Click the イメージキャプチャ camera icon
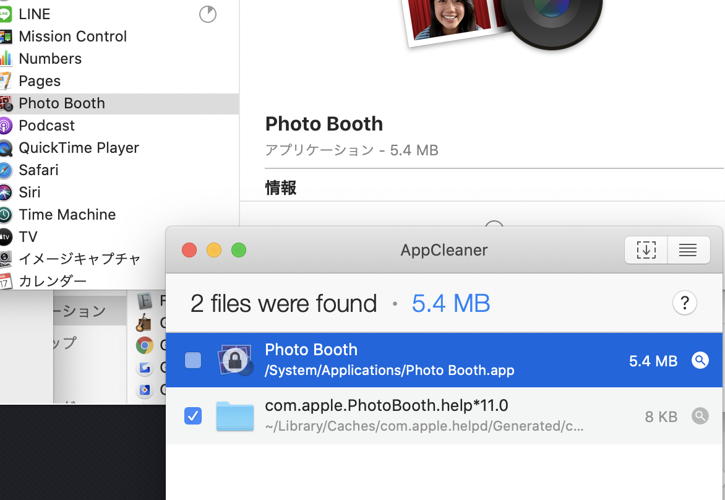 pos(5,259)
